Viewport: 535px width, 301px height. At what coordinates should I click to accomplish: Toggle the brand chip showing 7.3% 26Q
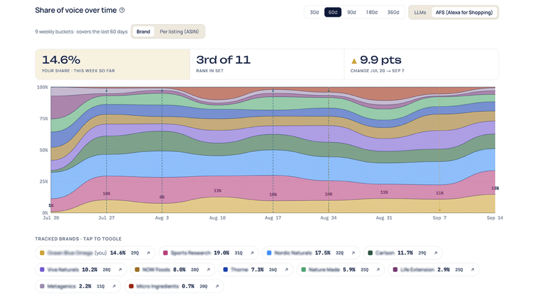pos(256,270)
